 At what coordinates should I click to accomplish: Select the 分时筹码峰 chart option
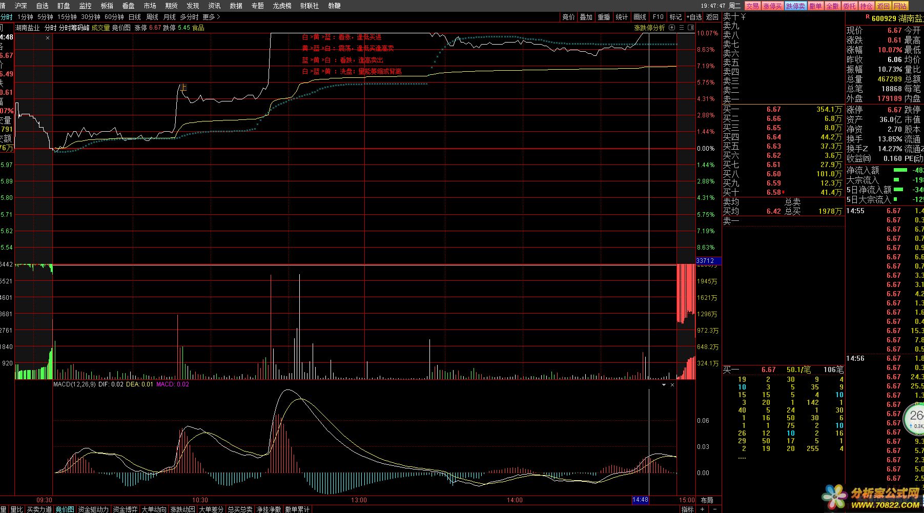[x=74, y=28]
